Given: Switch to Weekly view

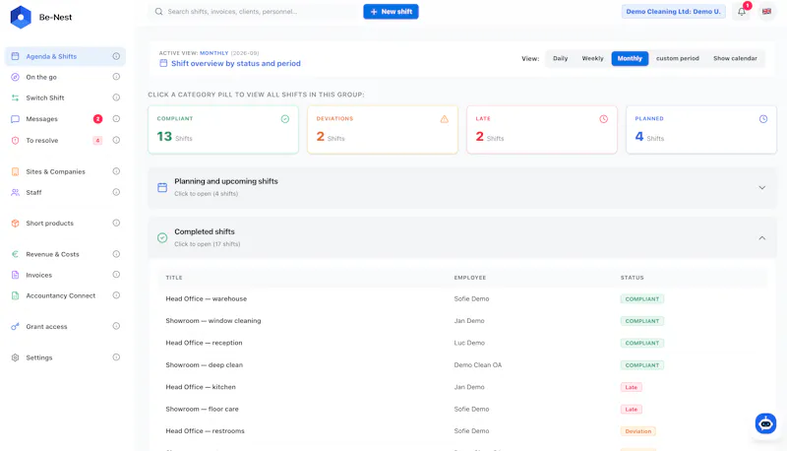Looking at the screenshot, I should tap(592, 58).
